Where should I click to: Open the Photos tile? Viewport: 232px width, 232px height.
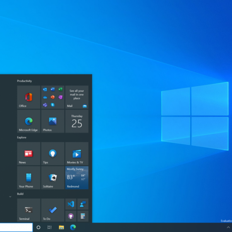pyautogui.click(x=53, y=121)
